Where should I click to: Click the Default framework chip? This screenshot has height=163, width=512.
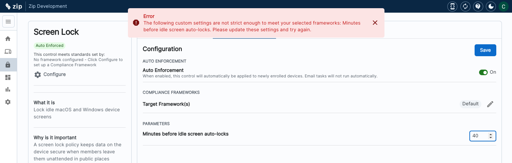click(x=470, y=104)
